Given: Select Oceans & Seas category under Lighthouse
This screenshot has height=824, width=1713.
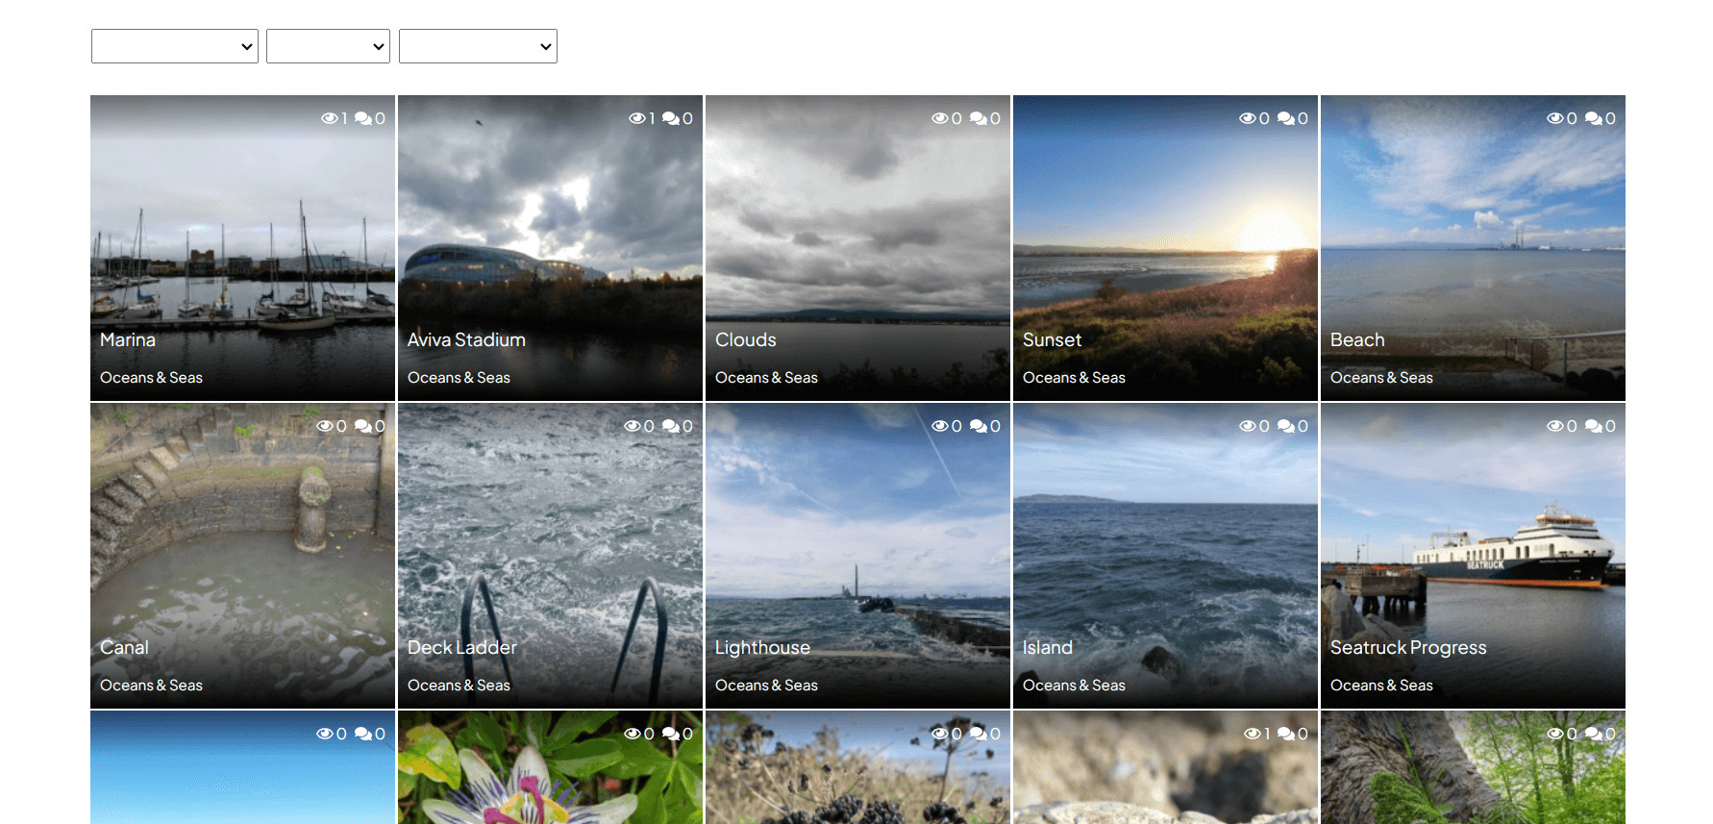Looking at the screenshot, I should point(766,686).
